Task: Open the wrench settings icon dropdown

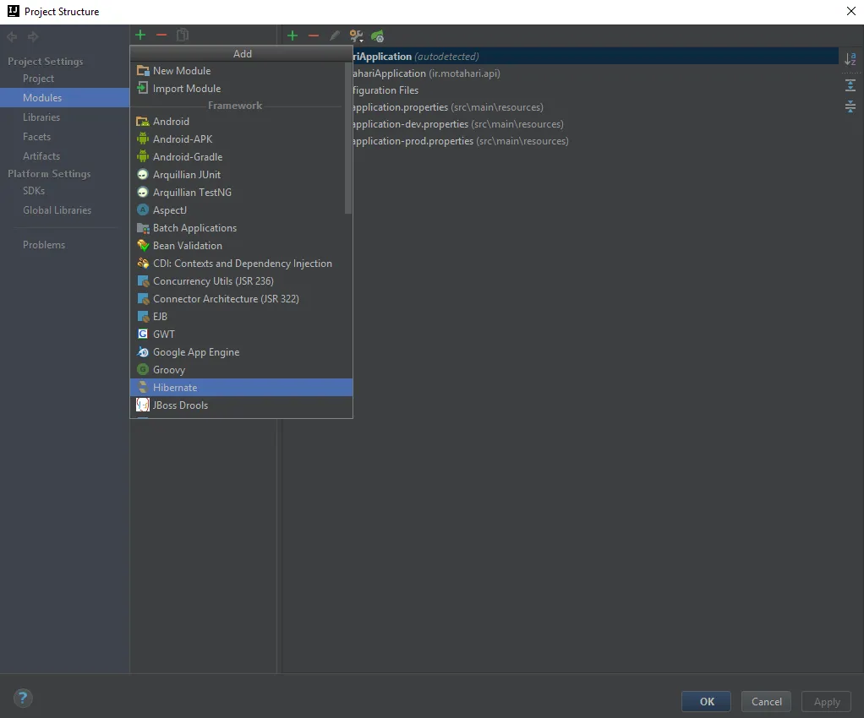Action: pyautogui.click(x=357, y=36)
